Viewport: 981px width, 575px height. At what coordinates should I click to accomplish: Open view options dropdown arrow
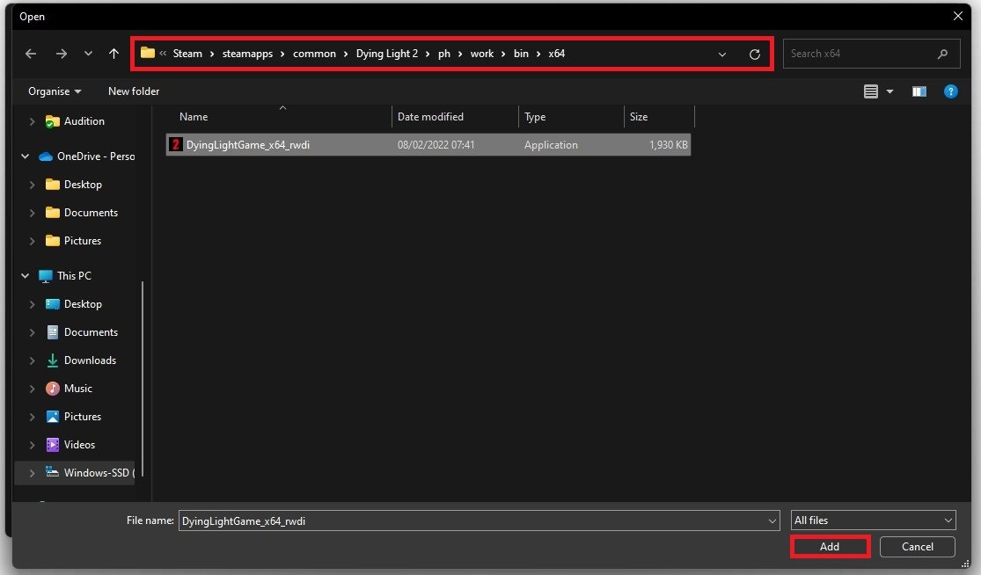coord(889,91)
